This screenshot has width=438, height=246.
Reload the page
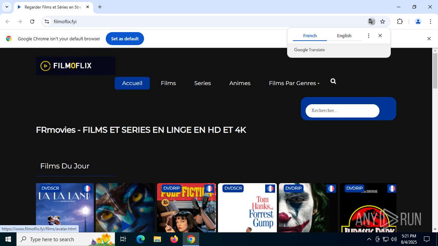tap(32, 22)
